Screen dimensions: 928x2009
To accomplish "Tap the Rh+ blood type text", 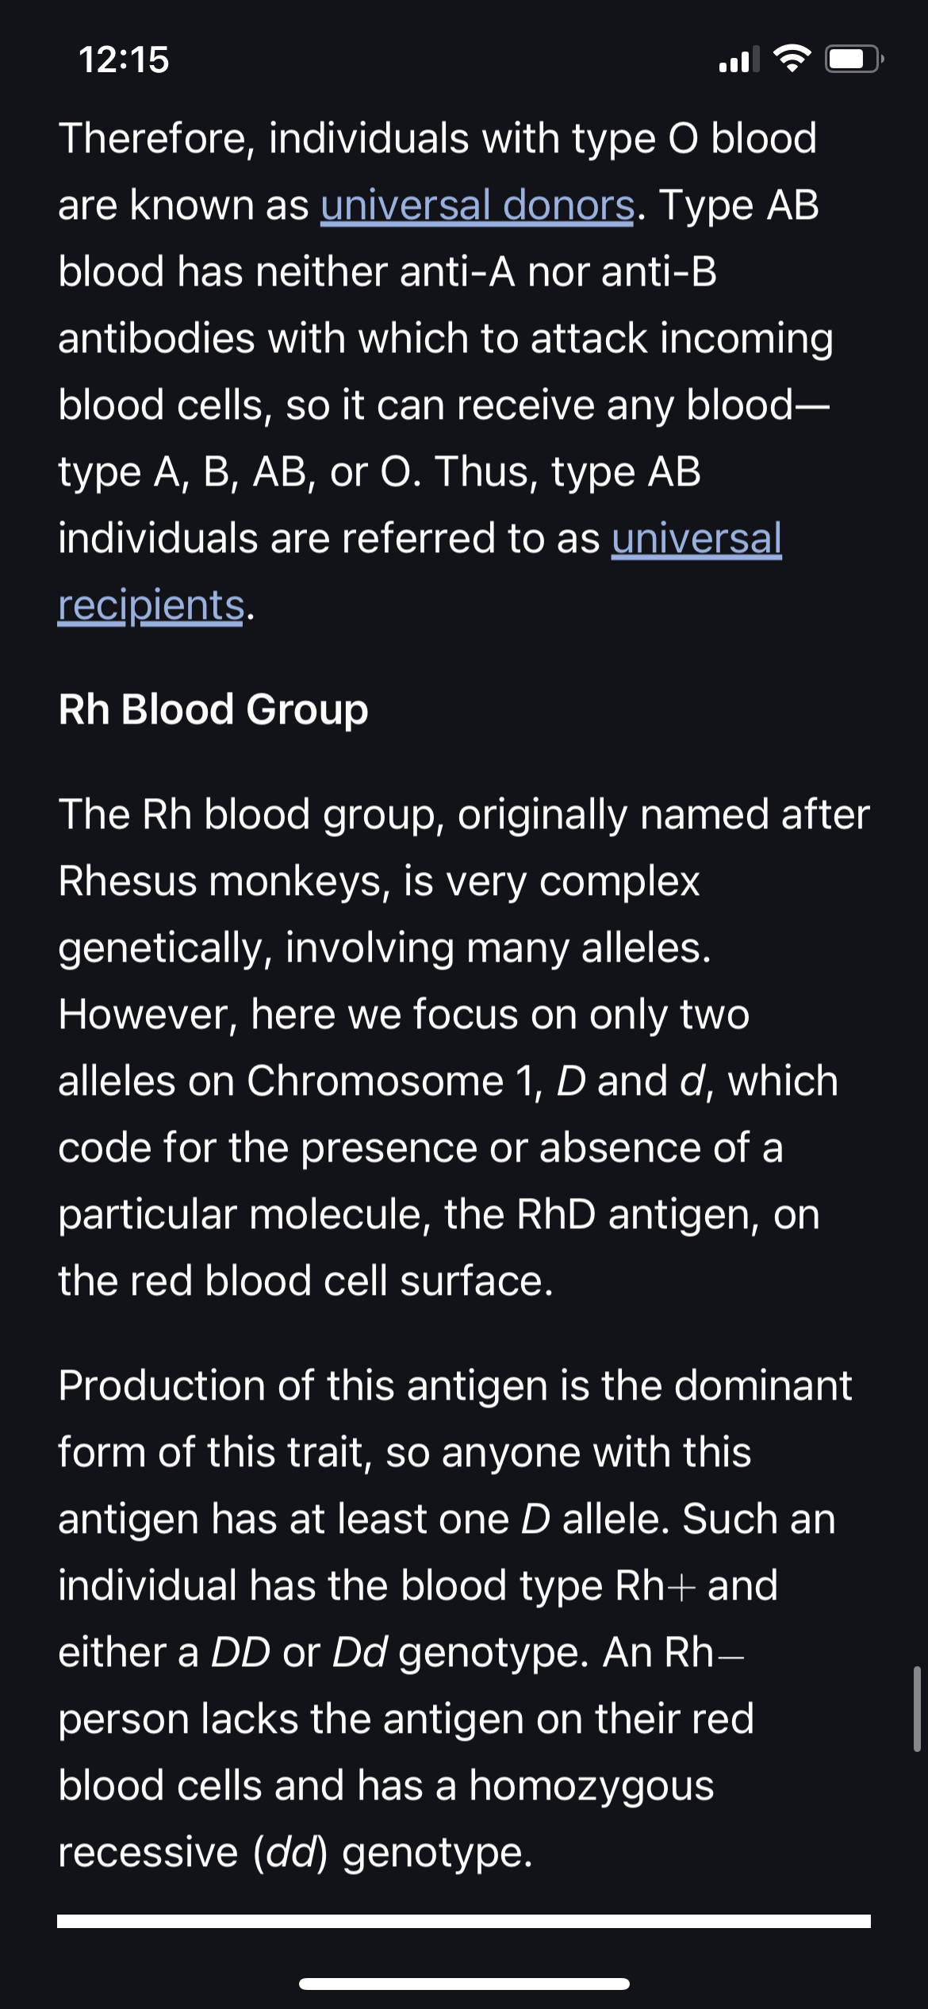I will [x=655, y=1586].
